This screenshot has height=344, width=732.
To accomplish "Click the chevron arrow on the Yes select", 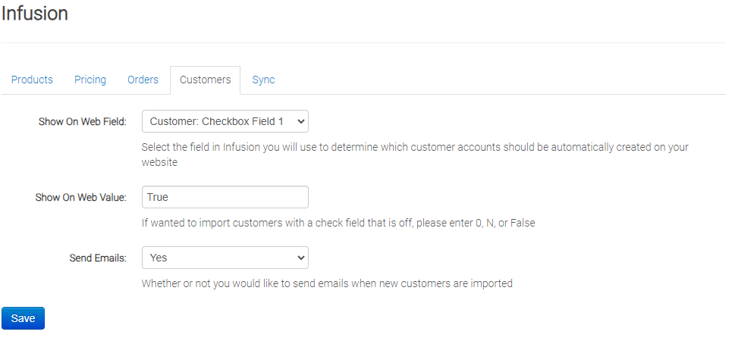I will point(300,258).
